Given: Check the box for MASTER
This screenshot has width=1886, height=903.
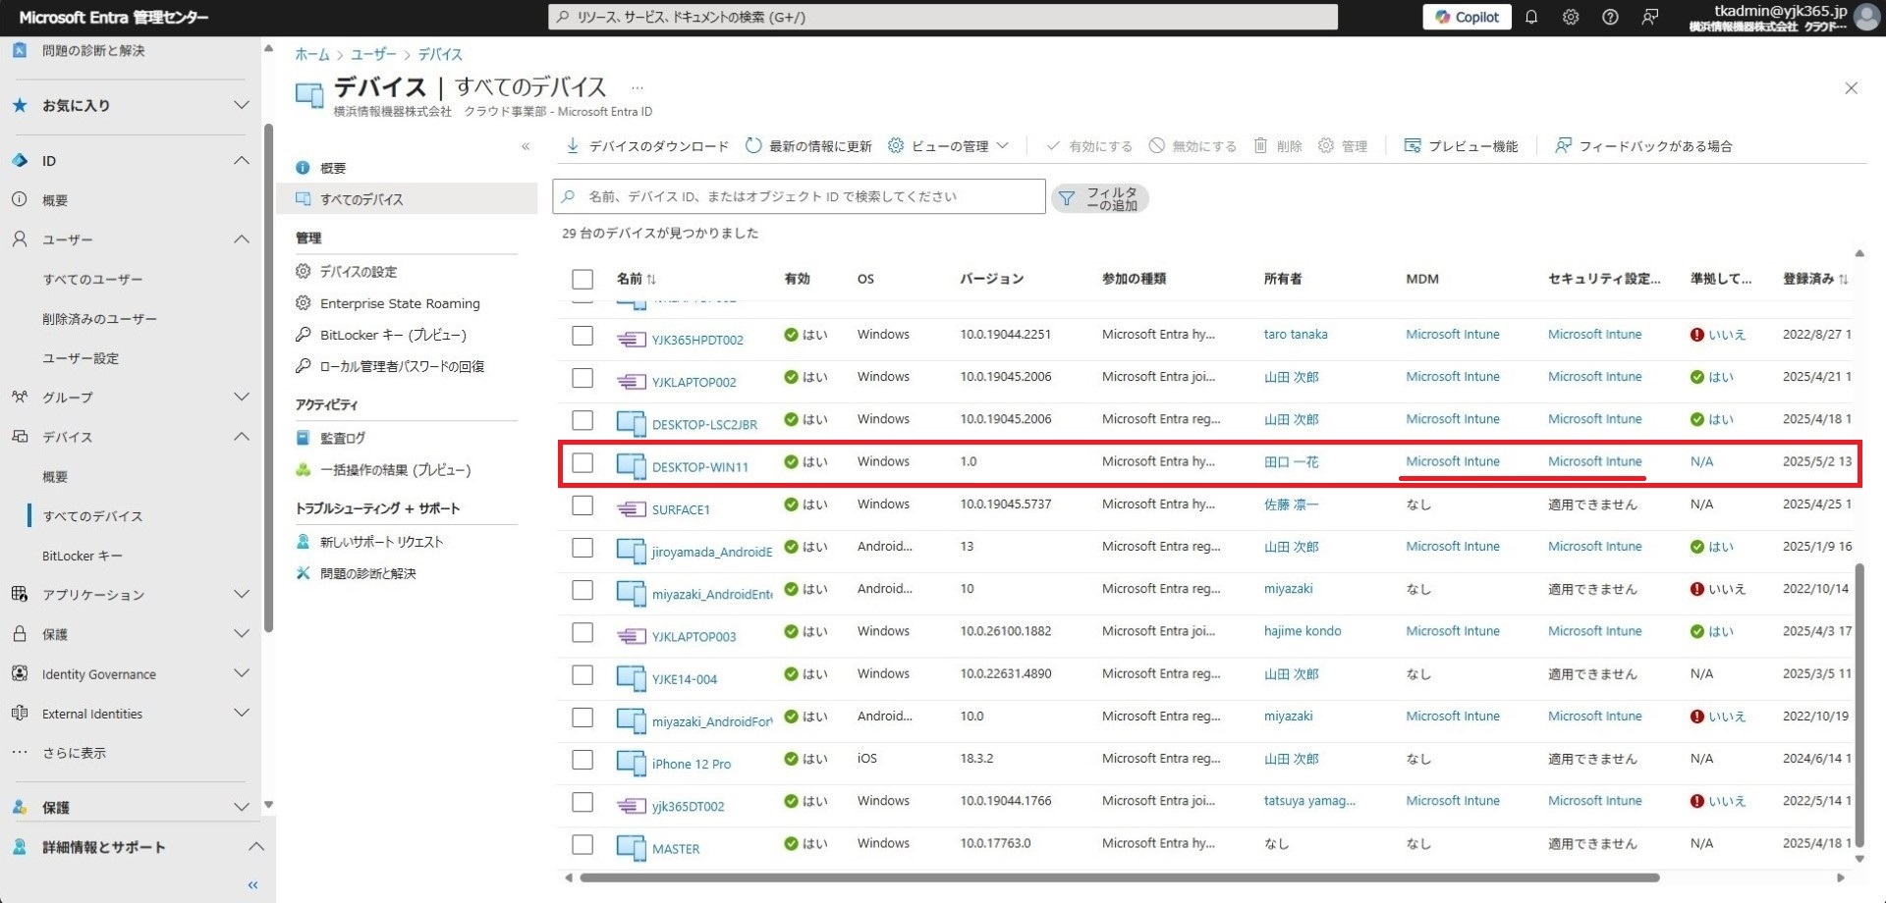Looking at the screenshot, I should tap(582, 844).
